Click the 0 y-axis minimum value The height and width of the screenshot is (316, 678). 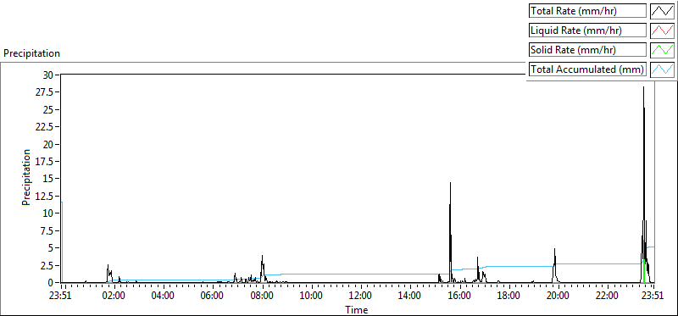pos(51,282)
